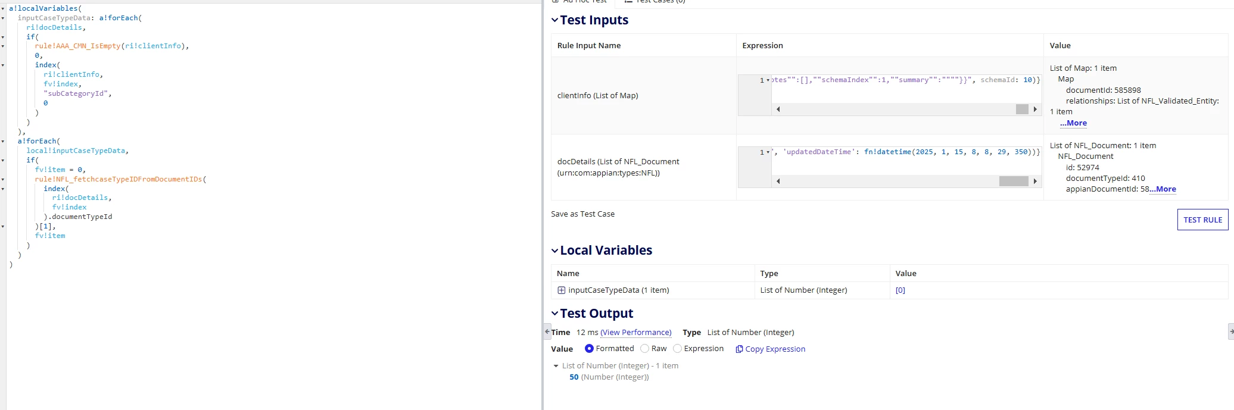The width and height of the screenshot is (1234, 410).
Task: Collapse the left editor pane arrow
Action: [547, 331]
